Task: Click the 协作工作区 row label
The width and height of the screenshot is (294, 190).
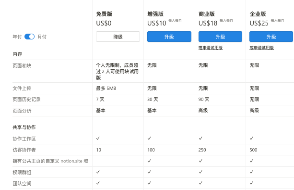Action: click(x=24, y=139)
